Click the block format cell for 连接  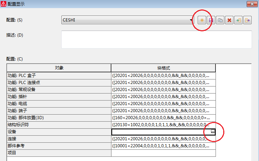click(163, 139)
